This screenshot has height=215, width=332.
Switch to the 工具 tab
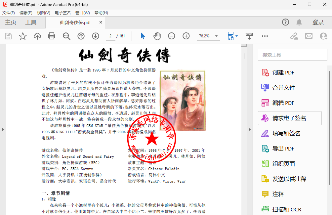pos(31,22)
